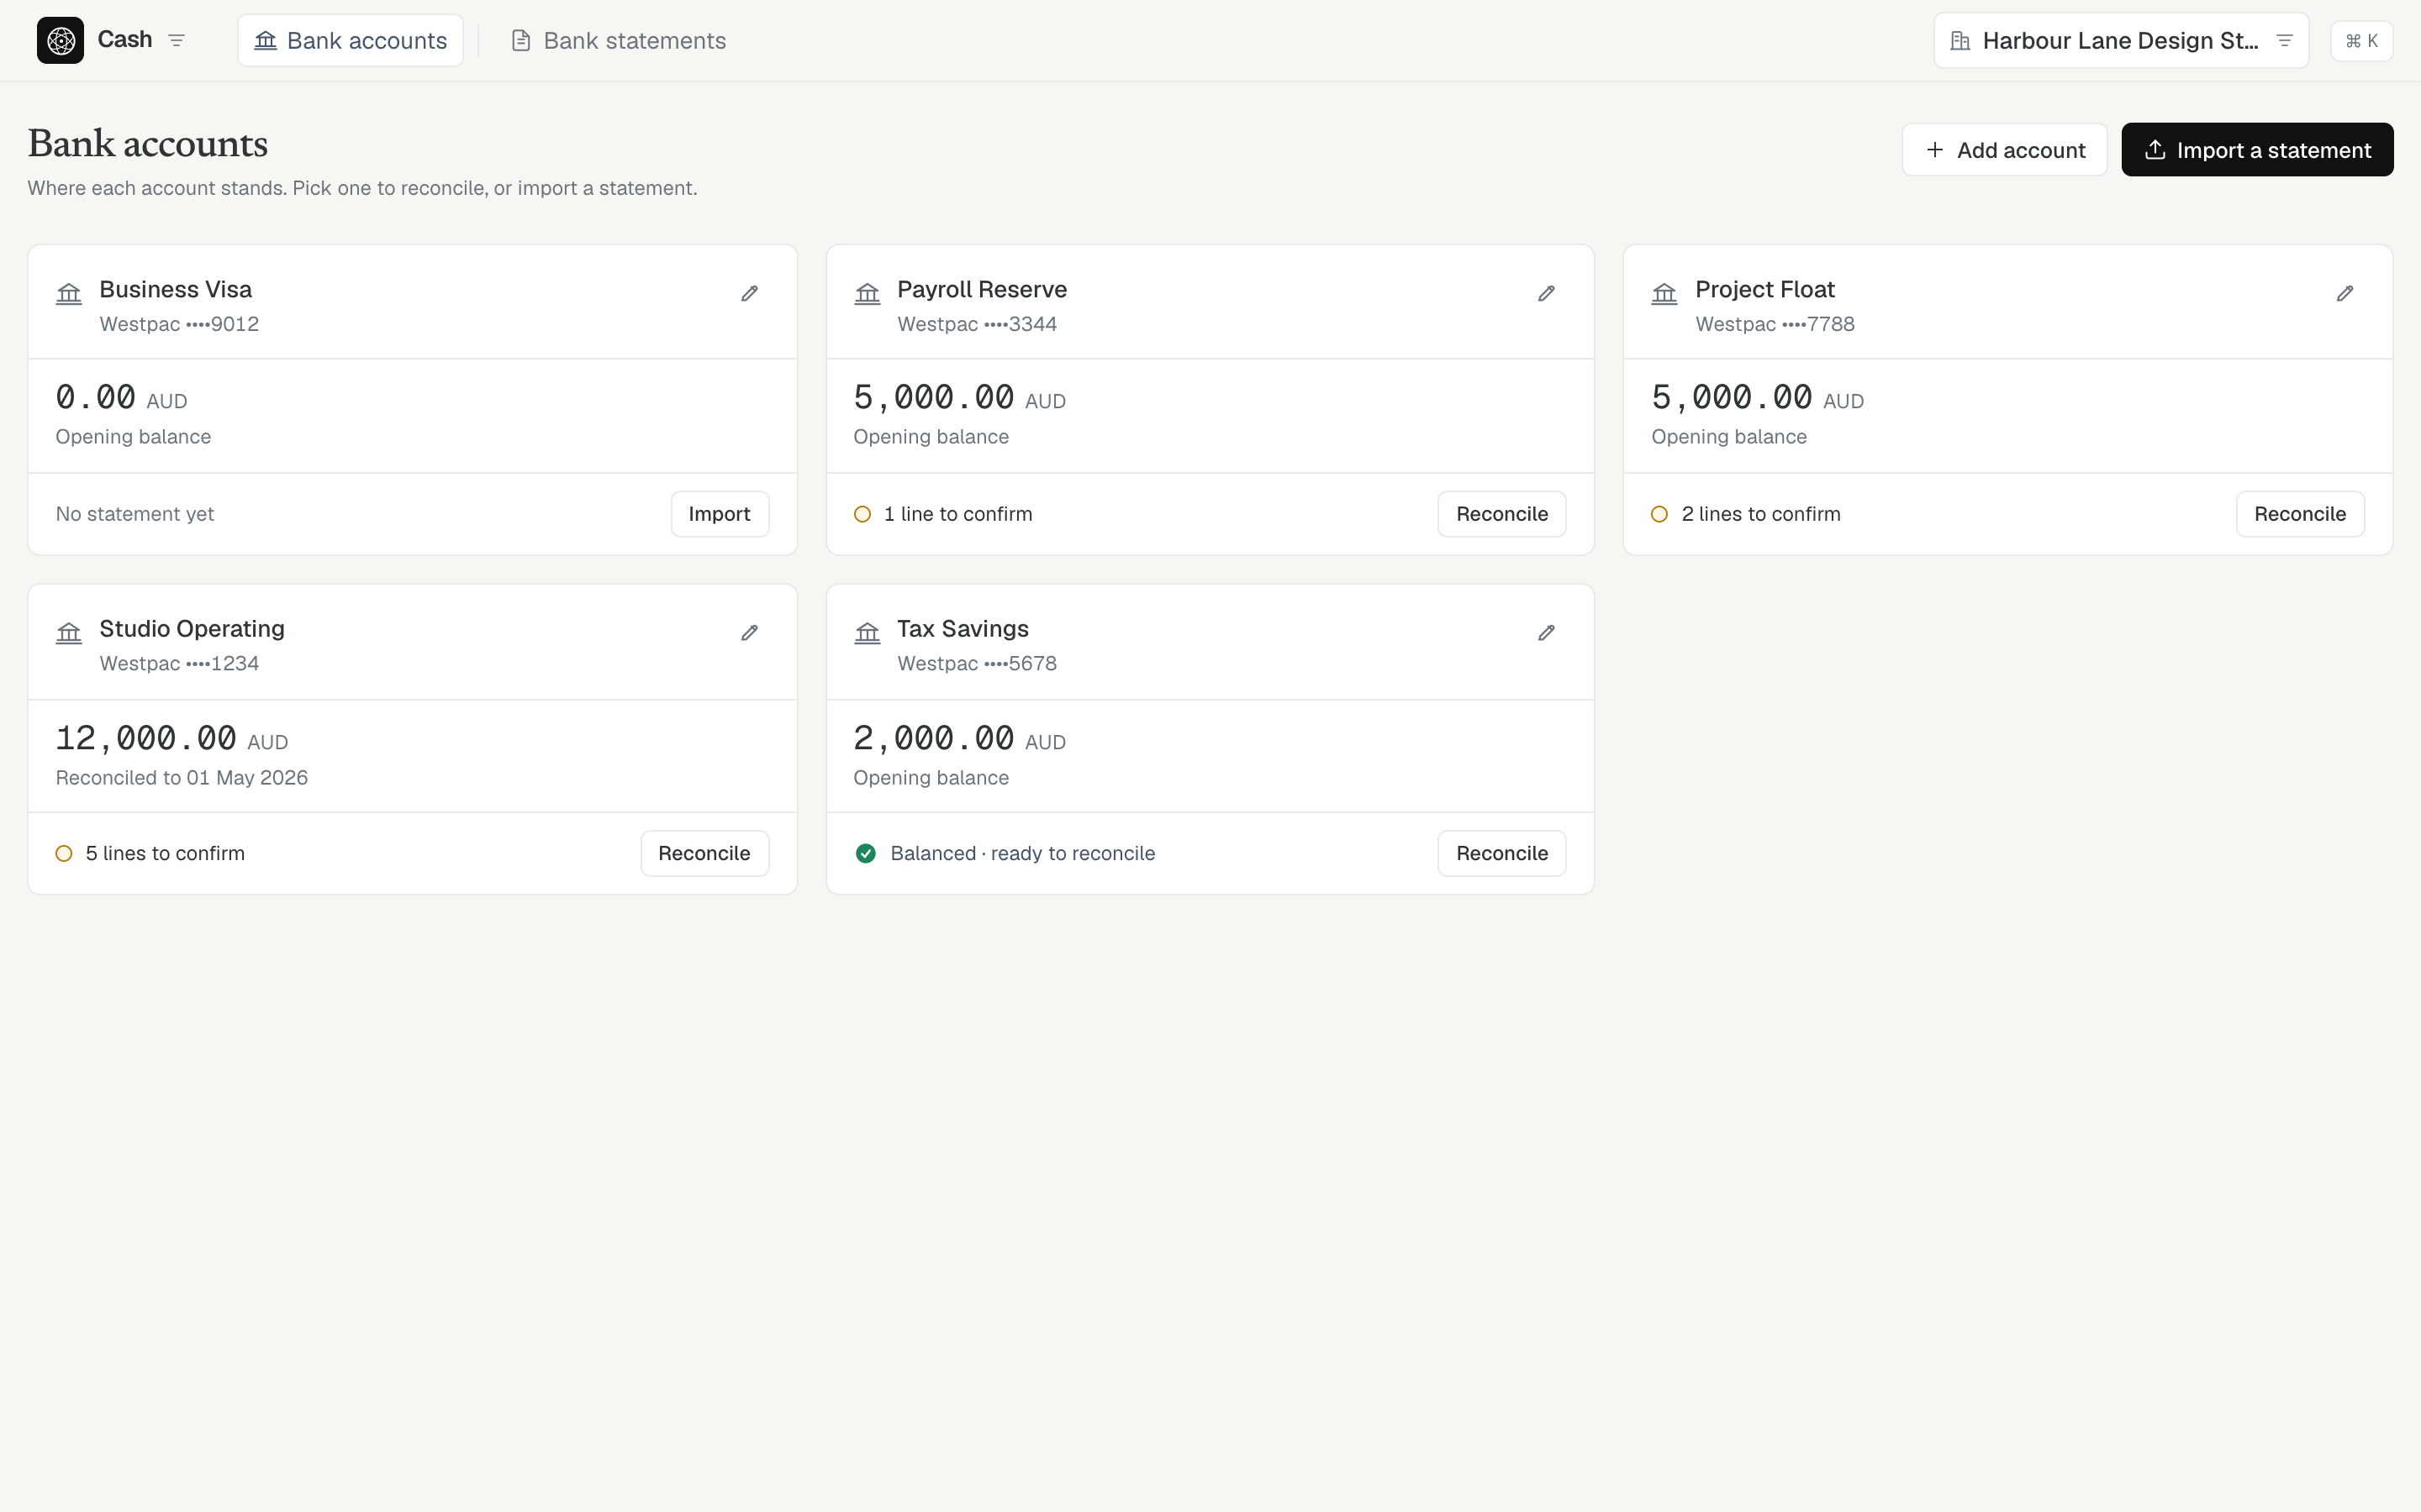
Task: Click 'Balanced · ready to reconcile' status text
Action: pyautogui.click(x=1022, y=853)
